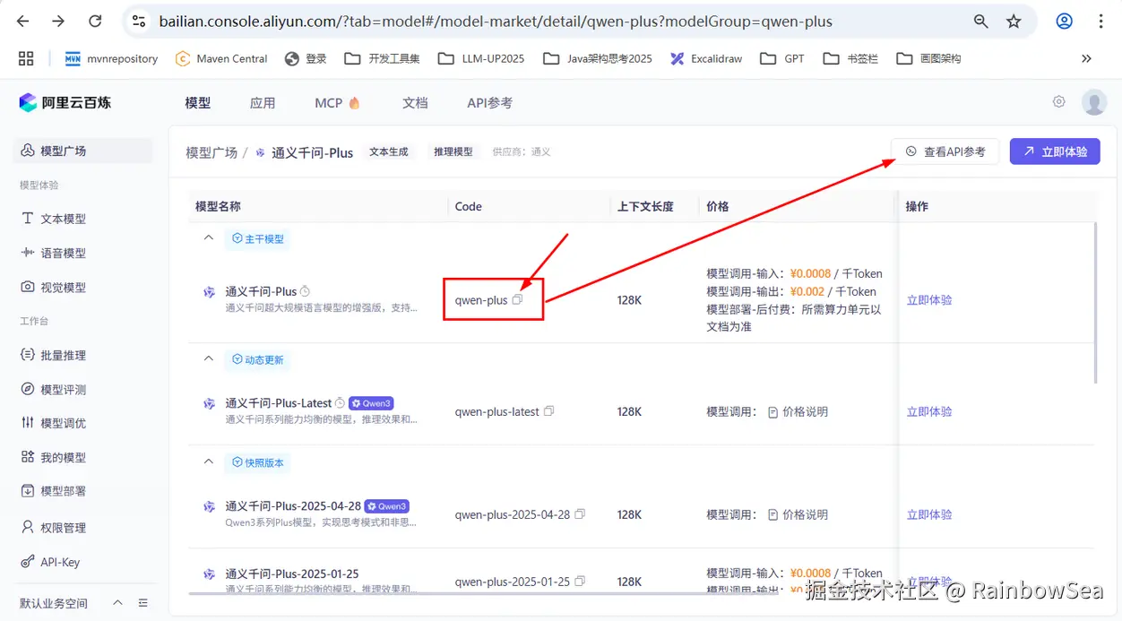
Task: Open the 画图架构 bookmark folder
Action: [x=928, y=58]
